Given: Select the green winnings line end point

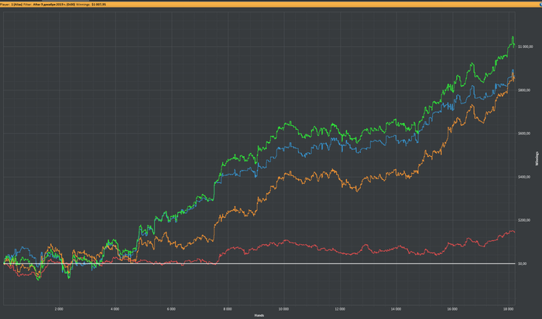Looking at the screenshot, I should [514, 46].
